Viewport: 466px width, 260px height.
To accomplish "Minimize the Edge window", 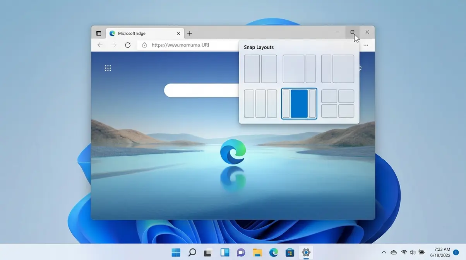I will pos(338,32).
